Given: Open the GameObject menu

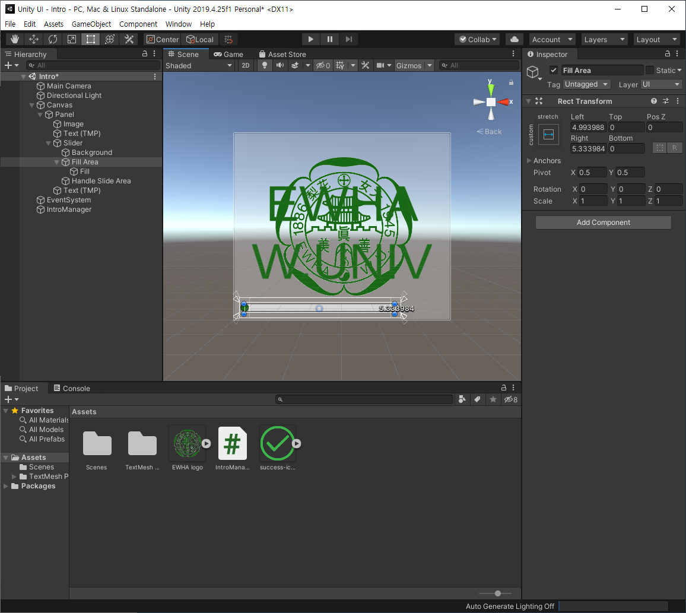Looking at the screenshot, I should click(x=91, y=24).
